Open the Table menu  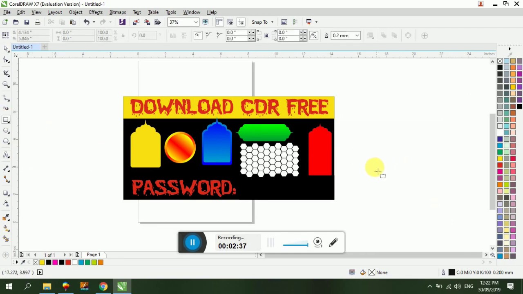click(153, 12)
